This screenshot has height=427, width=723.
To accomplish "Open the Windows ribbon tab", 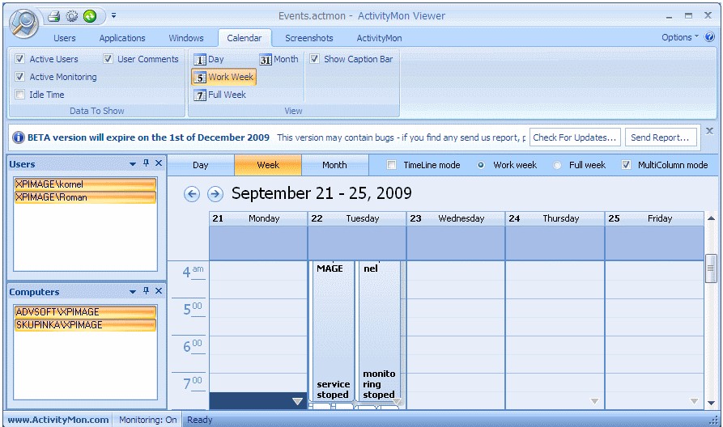I will coord(186,38).
